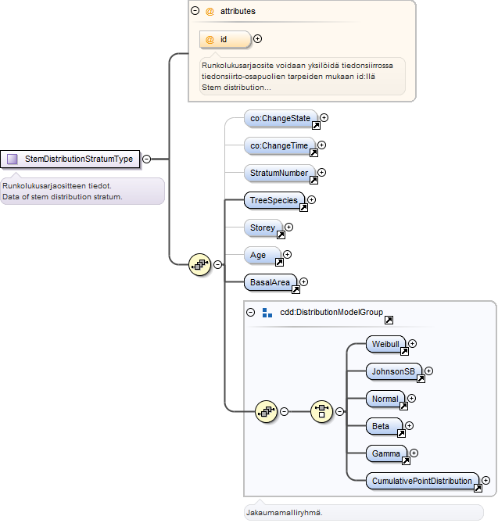Image resolution: width=498 pixels, height=523 pixels.
Task: Select the group's sequence compositor icon
Action: tap(266, 411)
